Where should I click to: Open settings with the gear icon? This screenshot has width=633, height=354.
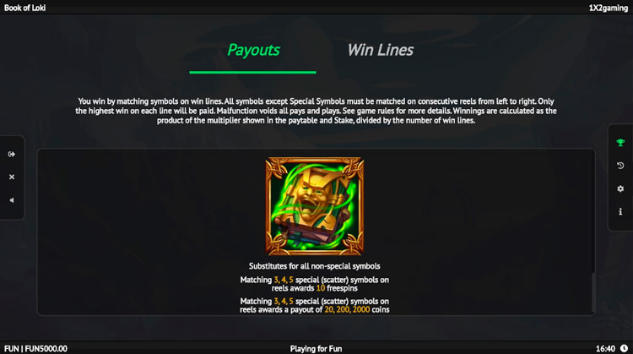620,188
